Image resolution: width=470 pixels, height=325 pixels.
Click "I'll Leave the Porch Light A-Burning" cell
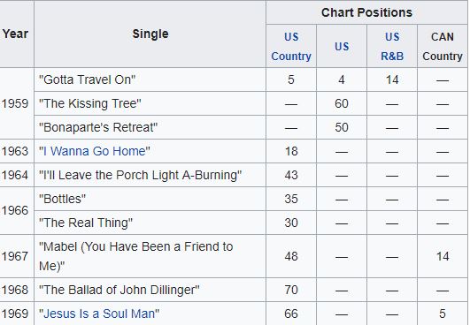click(x=150, y=175)
